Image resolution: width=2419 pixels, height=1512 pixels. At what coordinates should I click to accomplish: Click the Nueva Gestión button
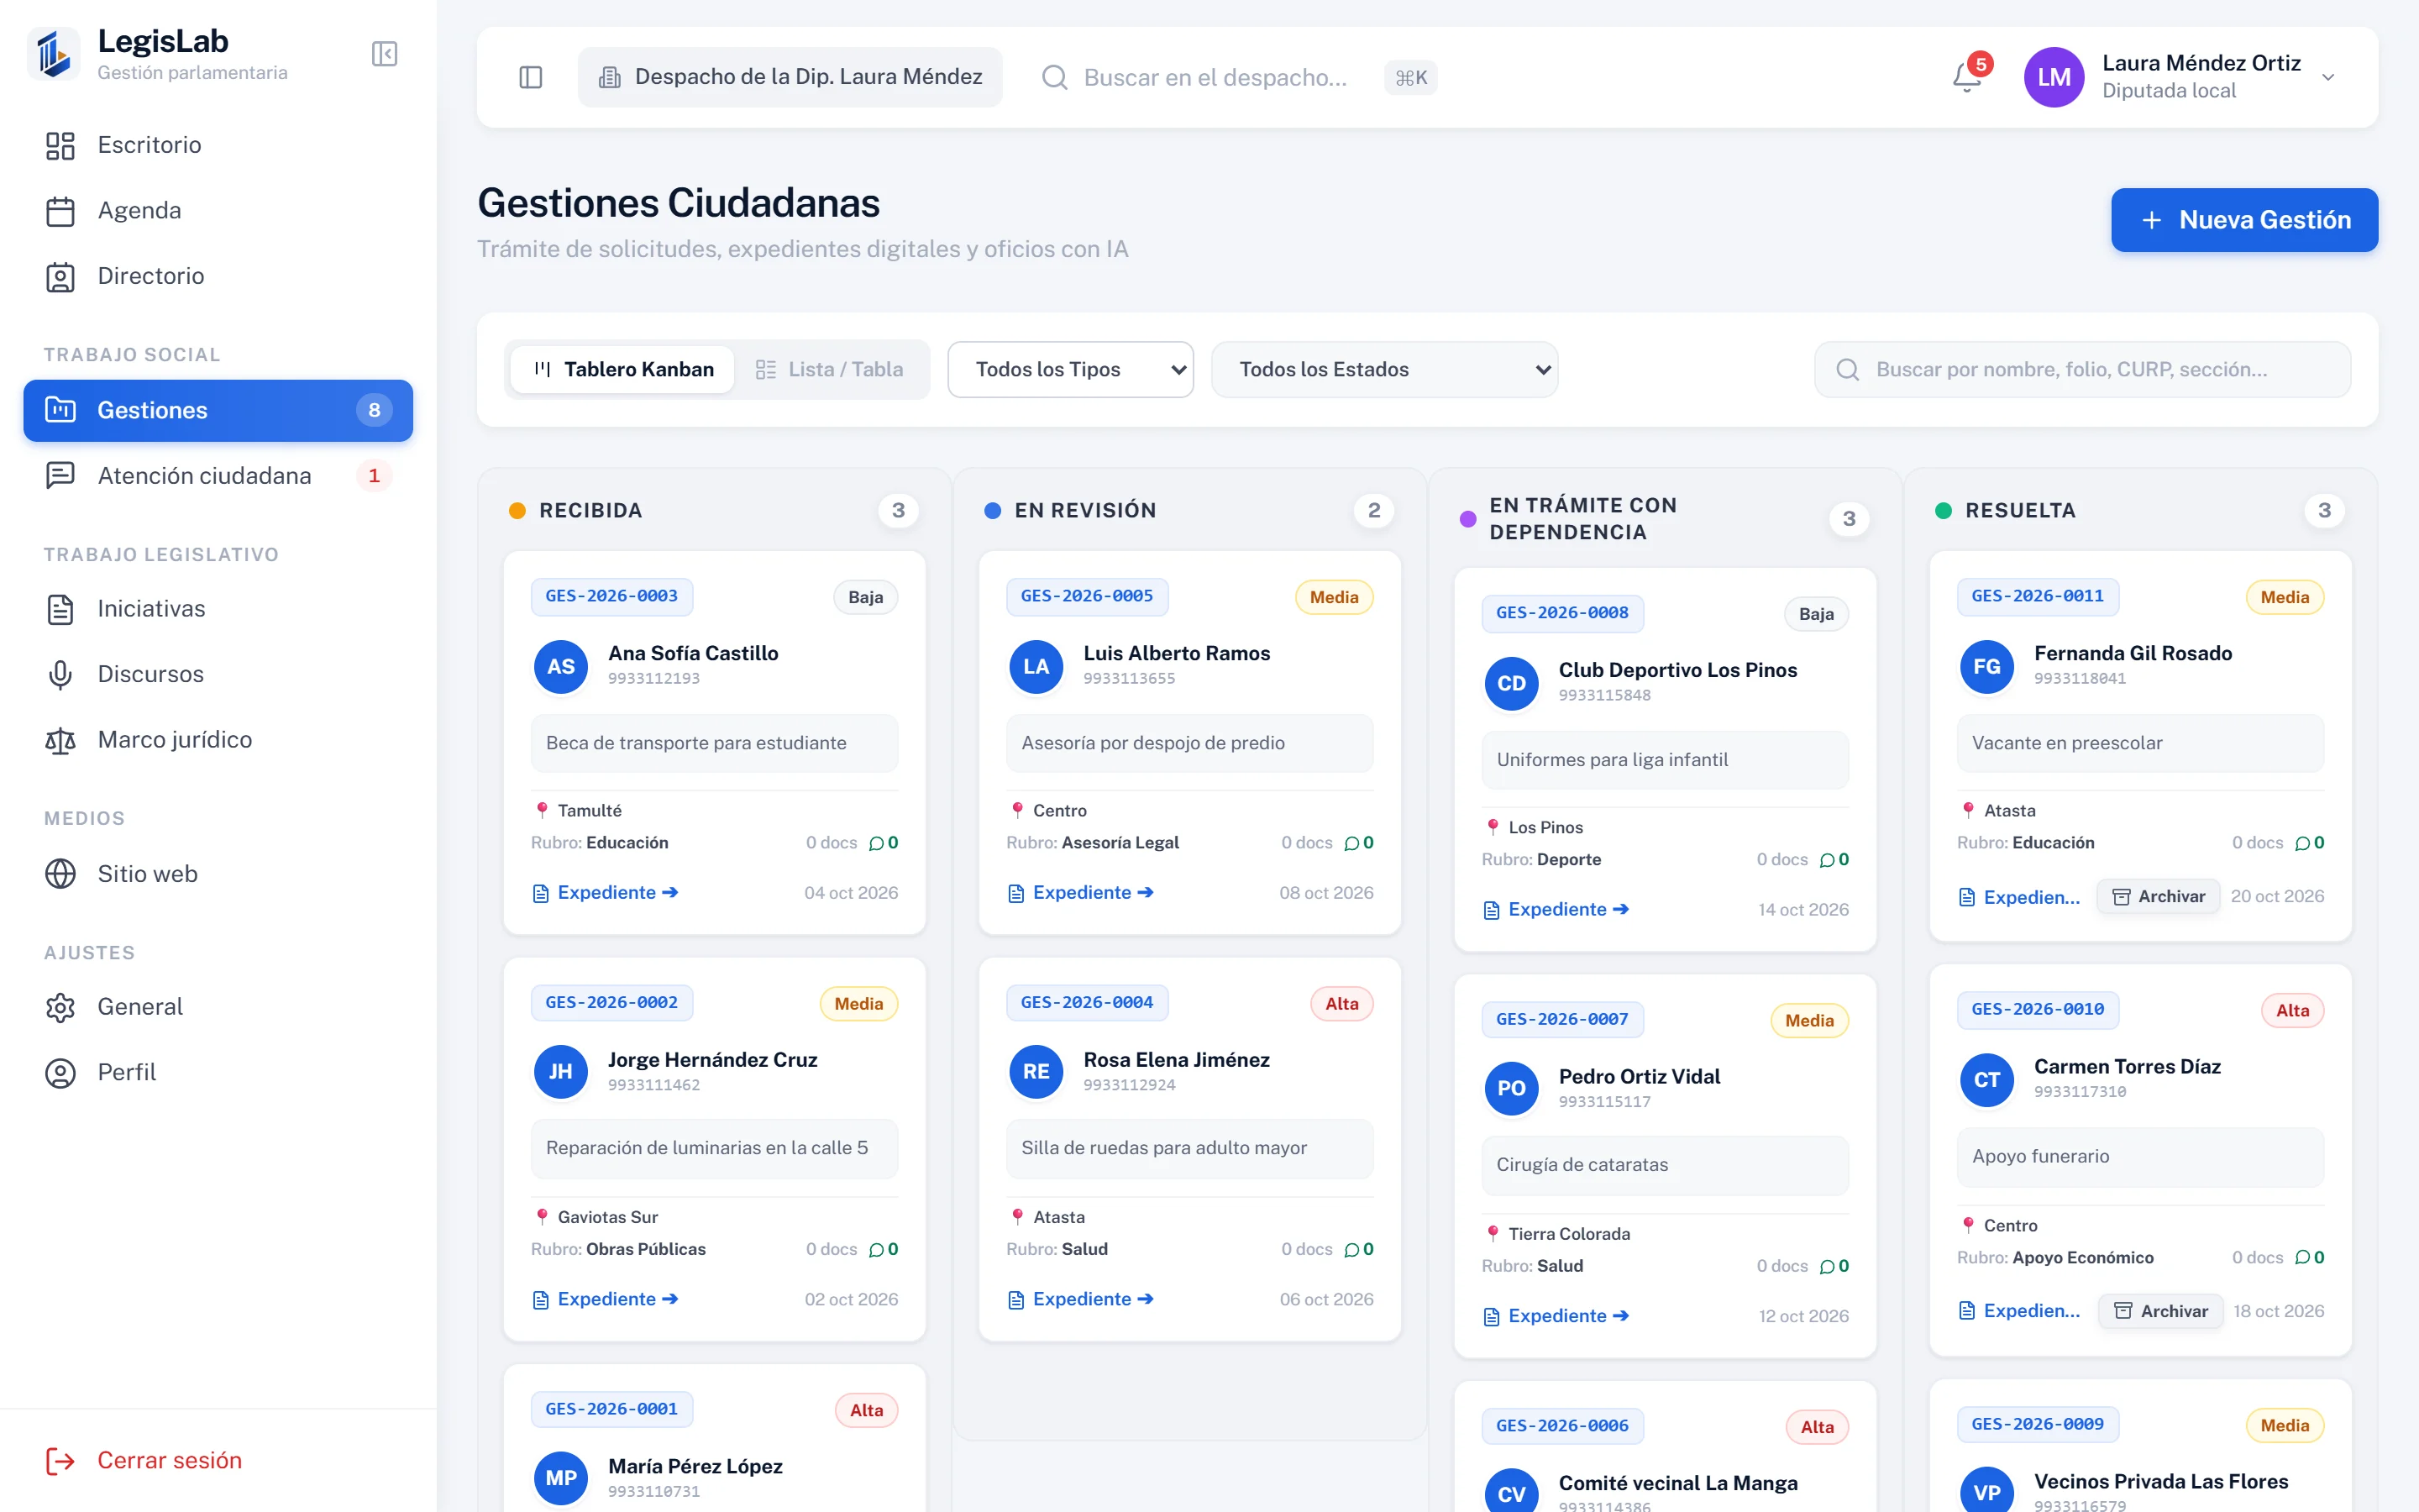tap(2244, 220)
